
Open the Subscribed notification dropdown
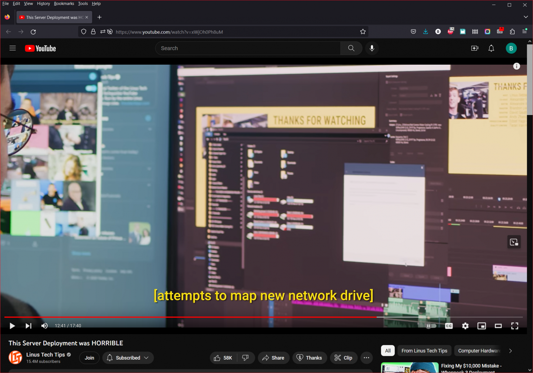[x=128, y=358]
